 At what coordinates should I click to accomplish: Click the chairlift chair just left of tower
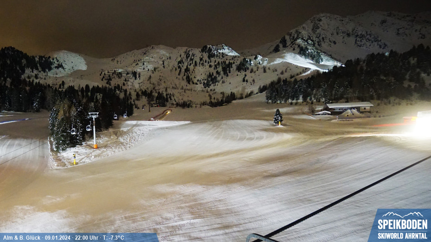click(88, 127)
